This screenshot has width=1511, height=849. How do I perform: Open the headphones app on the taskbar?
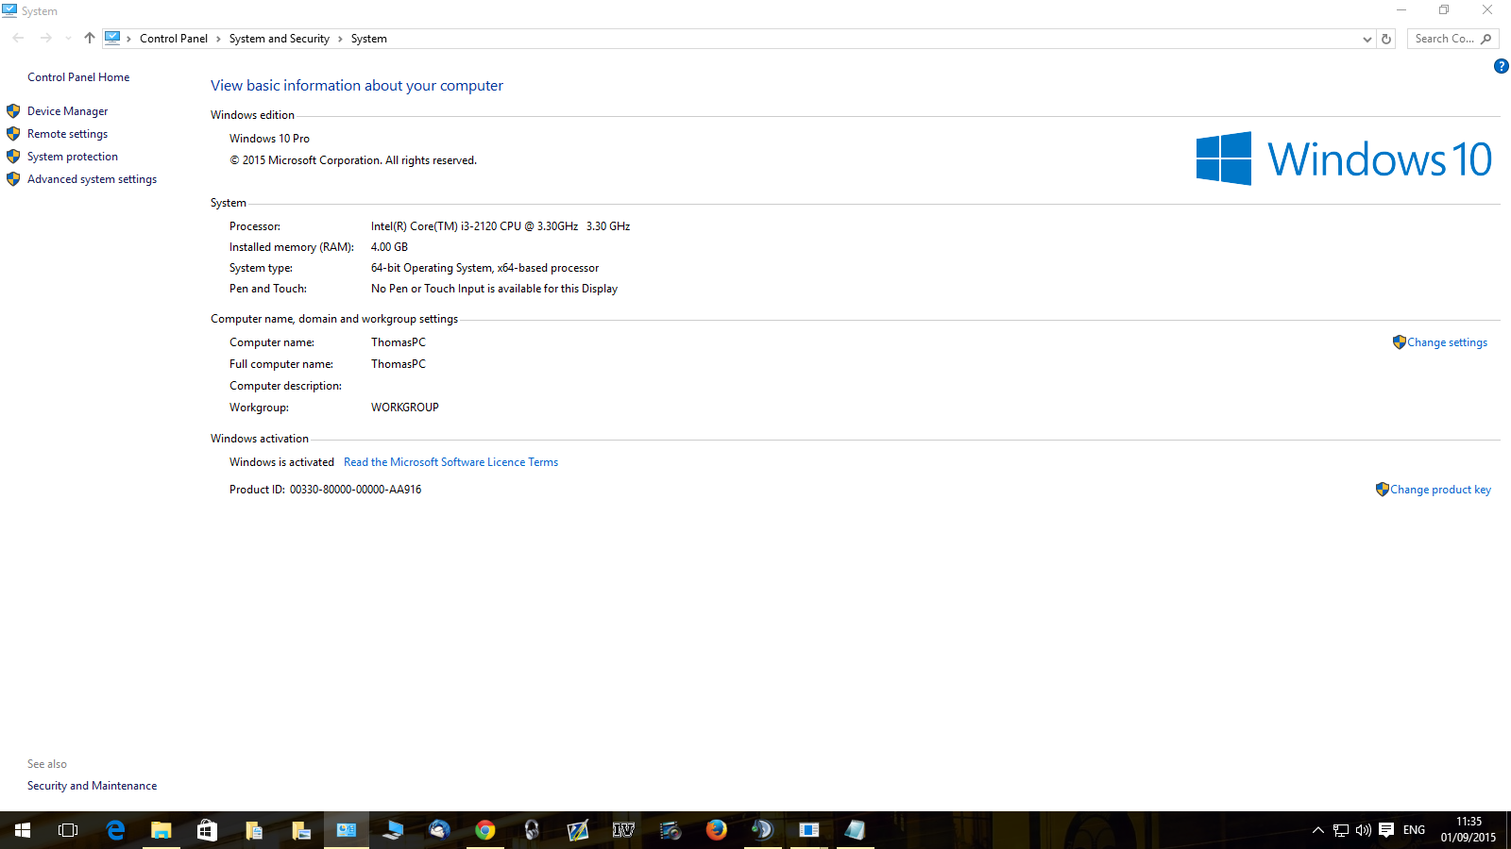[x=532, y=830]
